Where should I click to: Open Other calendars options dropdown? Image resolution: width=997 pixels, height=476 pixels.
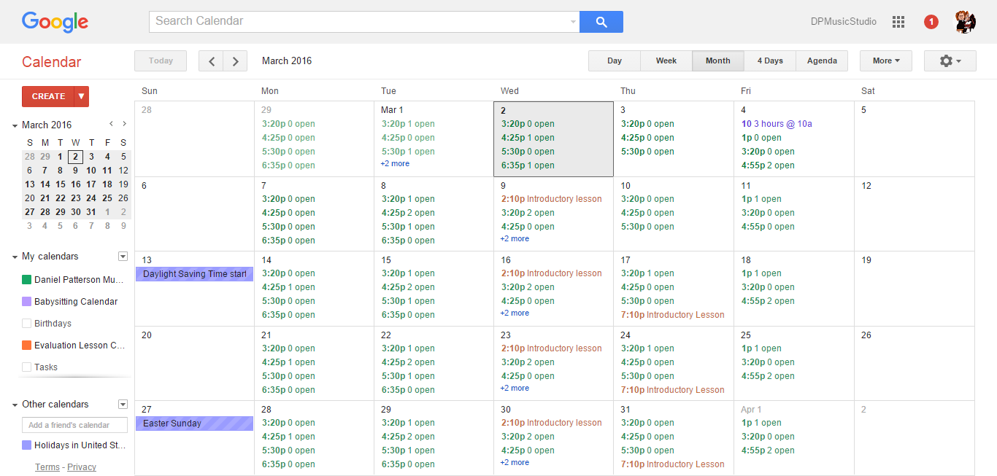123,405
